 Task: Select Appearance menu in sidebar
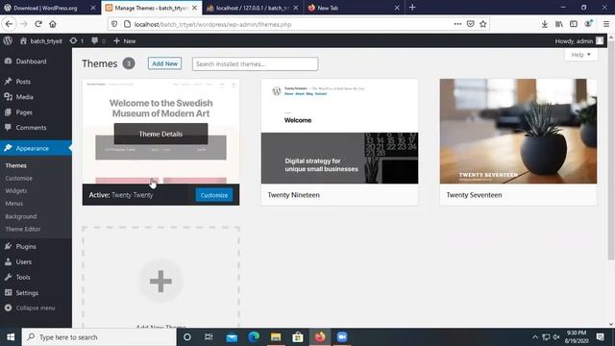tap(36, 148)
